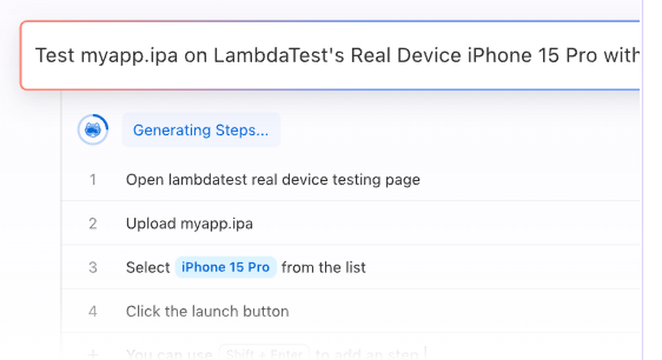
Task: Click the 'Shift + Enter' key hint
Action: click(x=264, y=353)
